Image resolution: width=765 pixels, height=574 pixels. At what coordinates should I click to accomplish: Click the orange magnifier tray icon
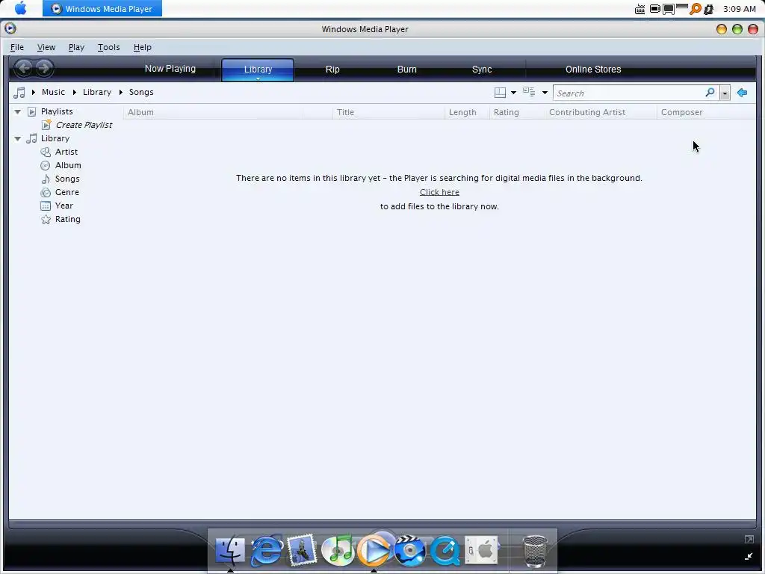click(x=696, y=9)
